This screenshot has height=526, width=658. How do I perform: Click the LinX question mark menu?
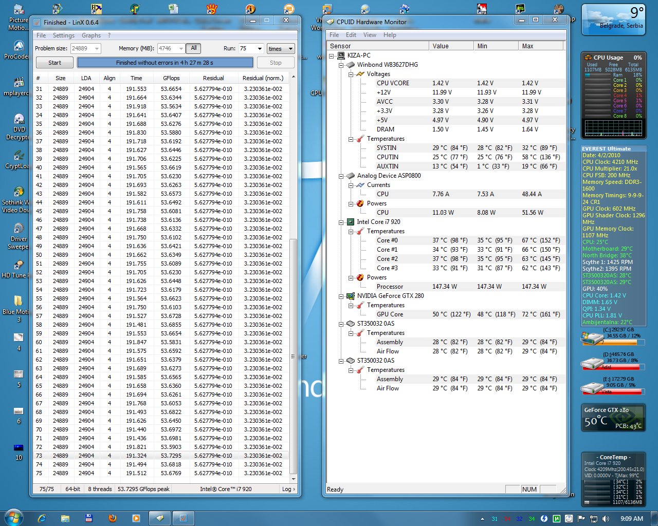coord(109,35)
